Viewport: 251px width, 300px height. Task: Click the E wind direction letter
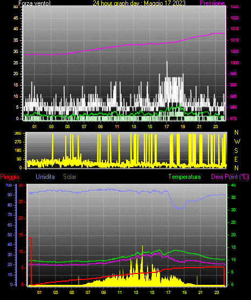click(x=236, y=159)
